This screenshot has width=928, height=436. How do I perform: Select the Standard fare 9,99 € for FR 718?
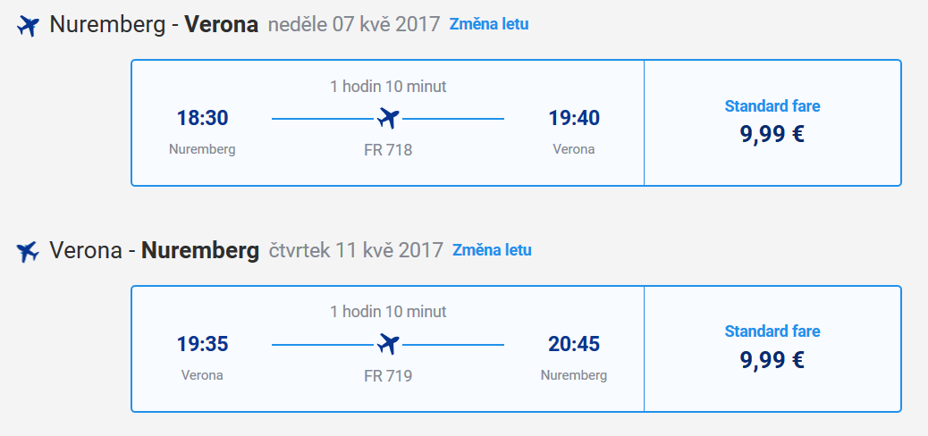click(x=772, y=122)
